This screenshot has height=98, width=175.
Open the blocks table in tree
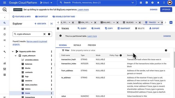[28, 68]
